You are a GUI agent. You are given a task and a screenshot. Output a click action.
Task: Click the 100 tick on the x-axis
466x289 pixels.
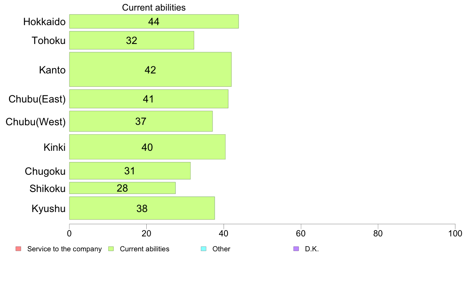point(455,234)
